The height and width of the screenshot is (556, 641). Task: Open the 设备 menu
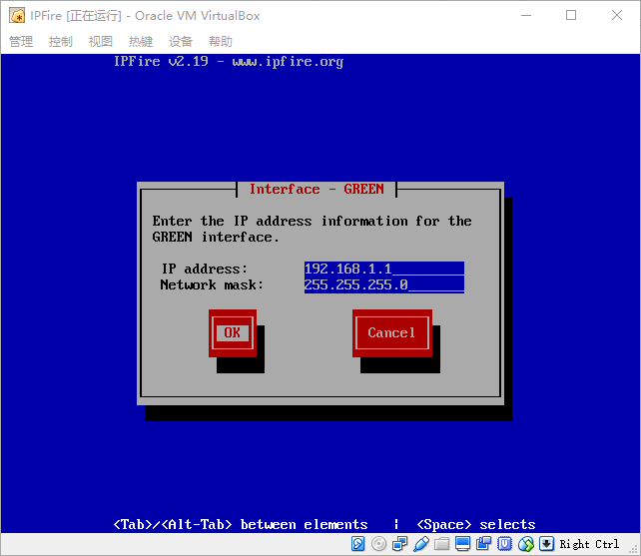[x=181, y=41]
